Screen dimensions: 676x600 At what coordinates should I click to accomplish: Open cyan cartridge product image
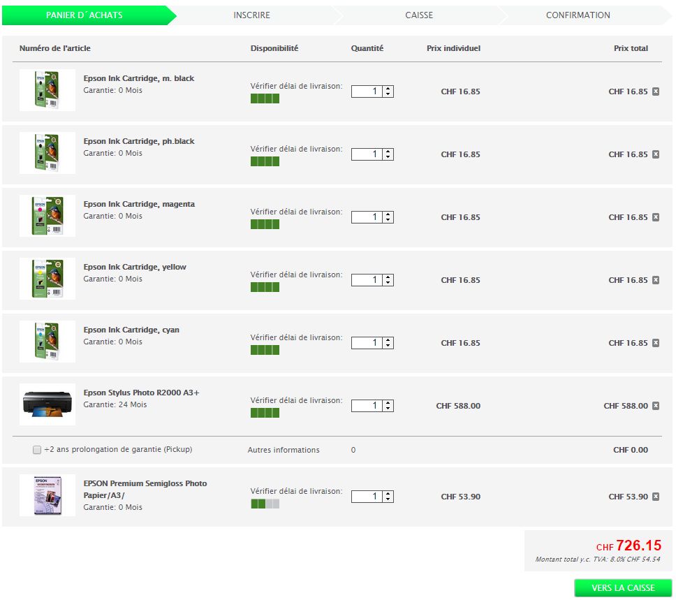tap(47, 342)
